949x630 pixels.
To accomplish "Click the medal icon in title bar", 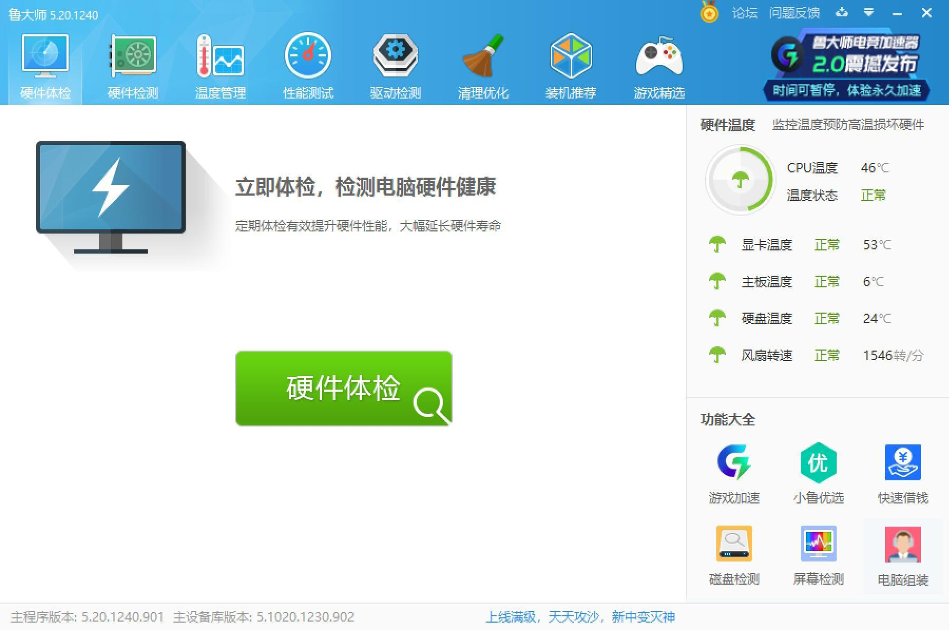I will 710,12.
